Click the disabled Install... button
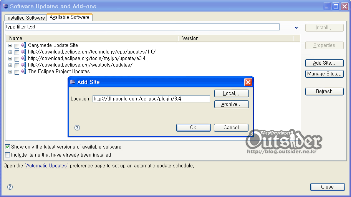351x197 pixels. coord(325,28)
